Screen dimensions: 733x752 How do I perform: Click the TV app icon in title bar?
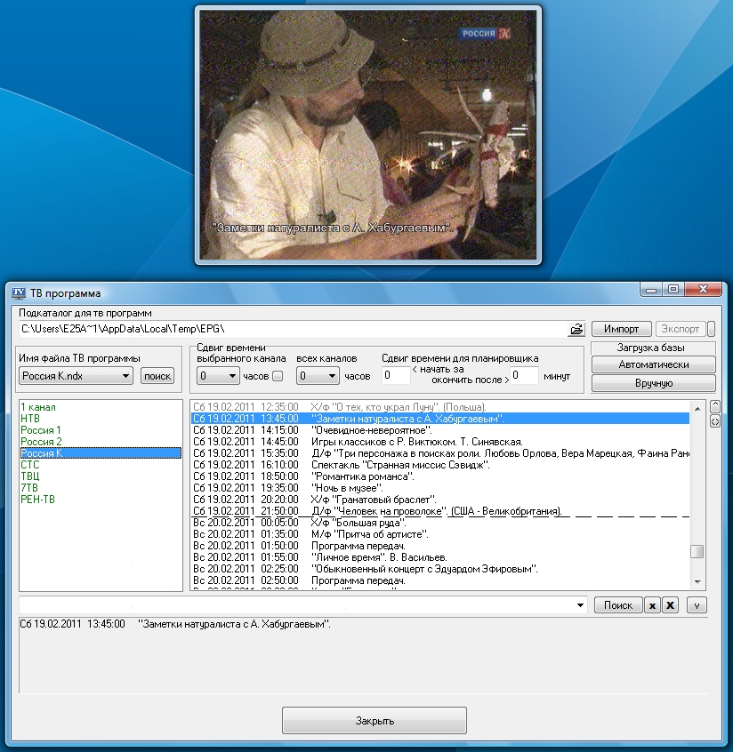tap(19, 293)
